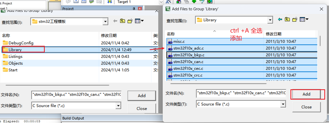The width and height of the screenshot is (329, 123).
Task: Open the file type dropdown in the left dialog
Action: click(x=118, y=105)
